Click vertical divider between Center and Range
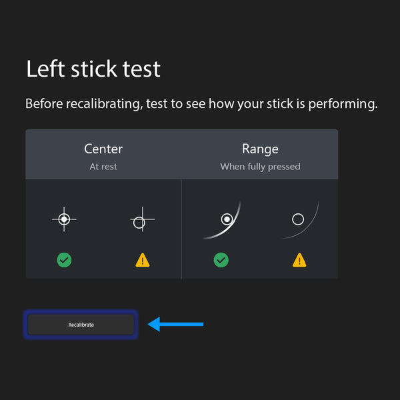The height and width of the screenshot is (400, 400). 181,229
